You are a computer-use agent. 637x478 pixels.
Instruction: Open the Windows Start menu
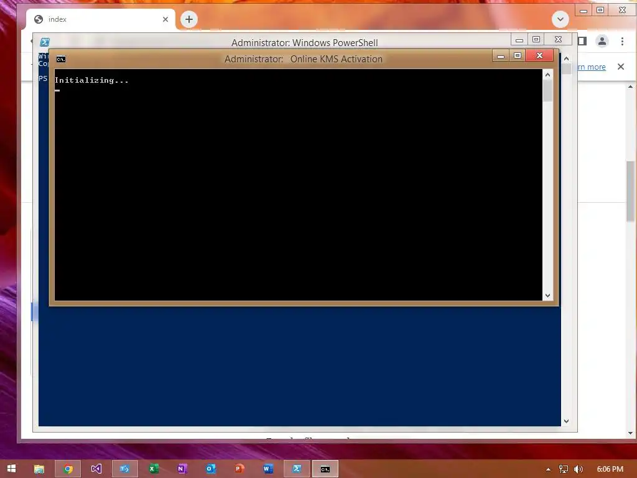[11, 469]
